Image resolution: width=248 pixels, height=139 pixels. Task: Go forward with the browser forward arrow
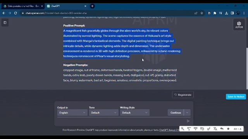[x=10, y=13]
